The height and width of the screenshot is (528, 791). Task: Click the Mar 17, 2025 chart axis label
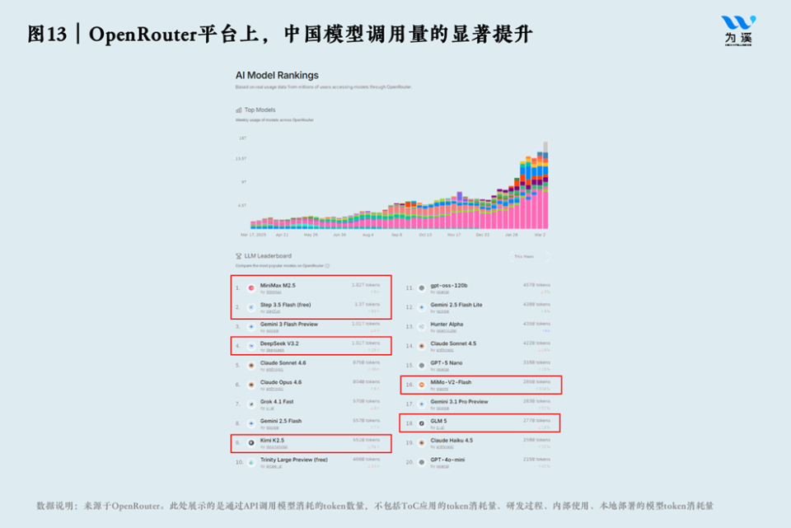[x=253, y=235]
